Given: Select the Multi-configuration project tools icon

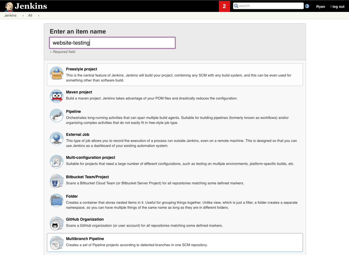Looking at the screenshot, I should click(x=57, y=162).
